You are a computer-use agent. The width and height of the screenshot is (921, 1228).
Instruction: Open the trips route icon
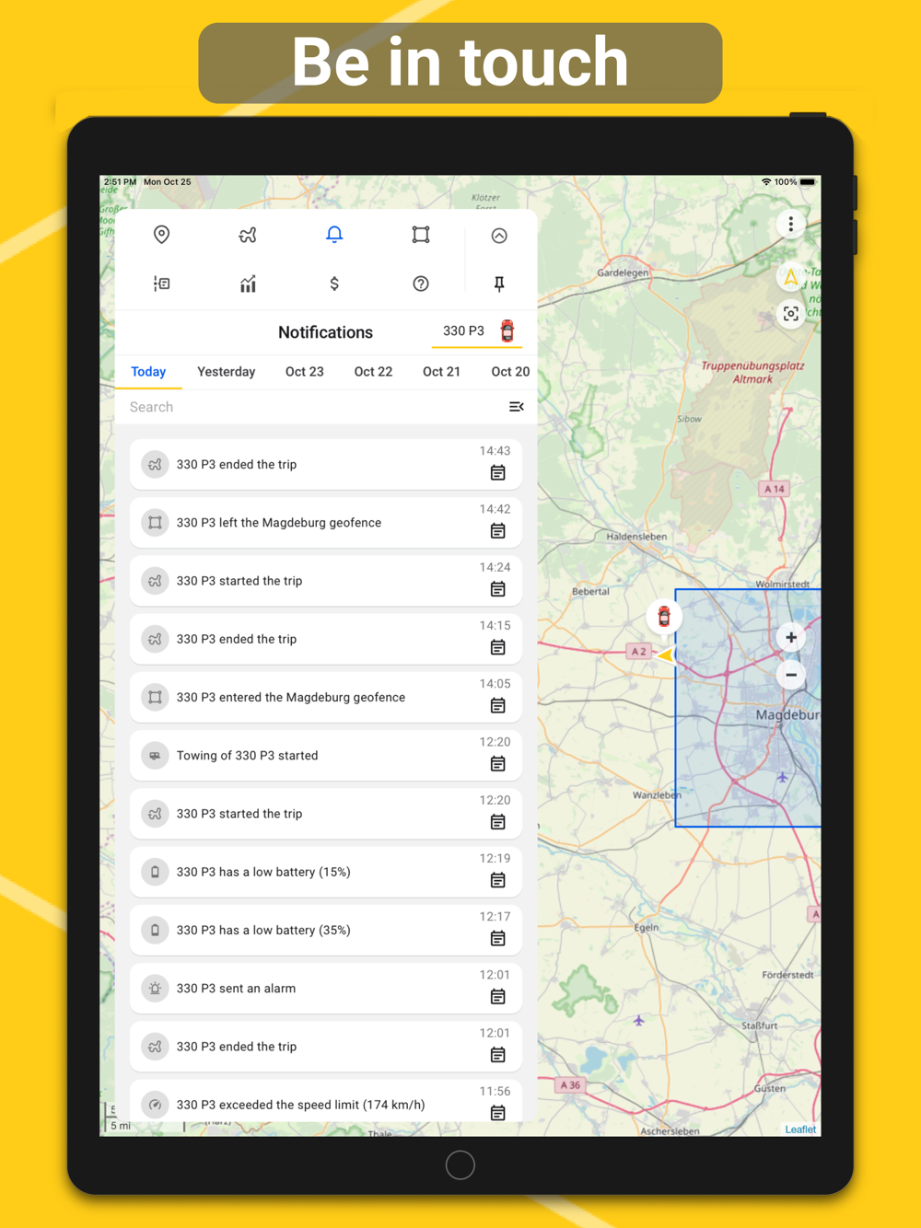tap(248, 235)
